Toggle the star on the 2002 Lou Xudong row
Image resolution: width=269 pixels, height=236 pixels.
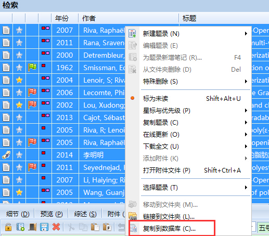(19, 105)
